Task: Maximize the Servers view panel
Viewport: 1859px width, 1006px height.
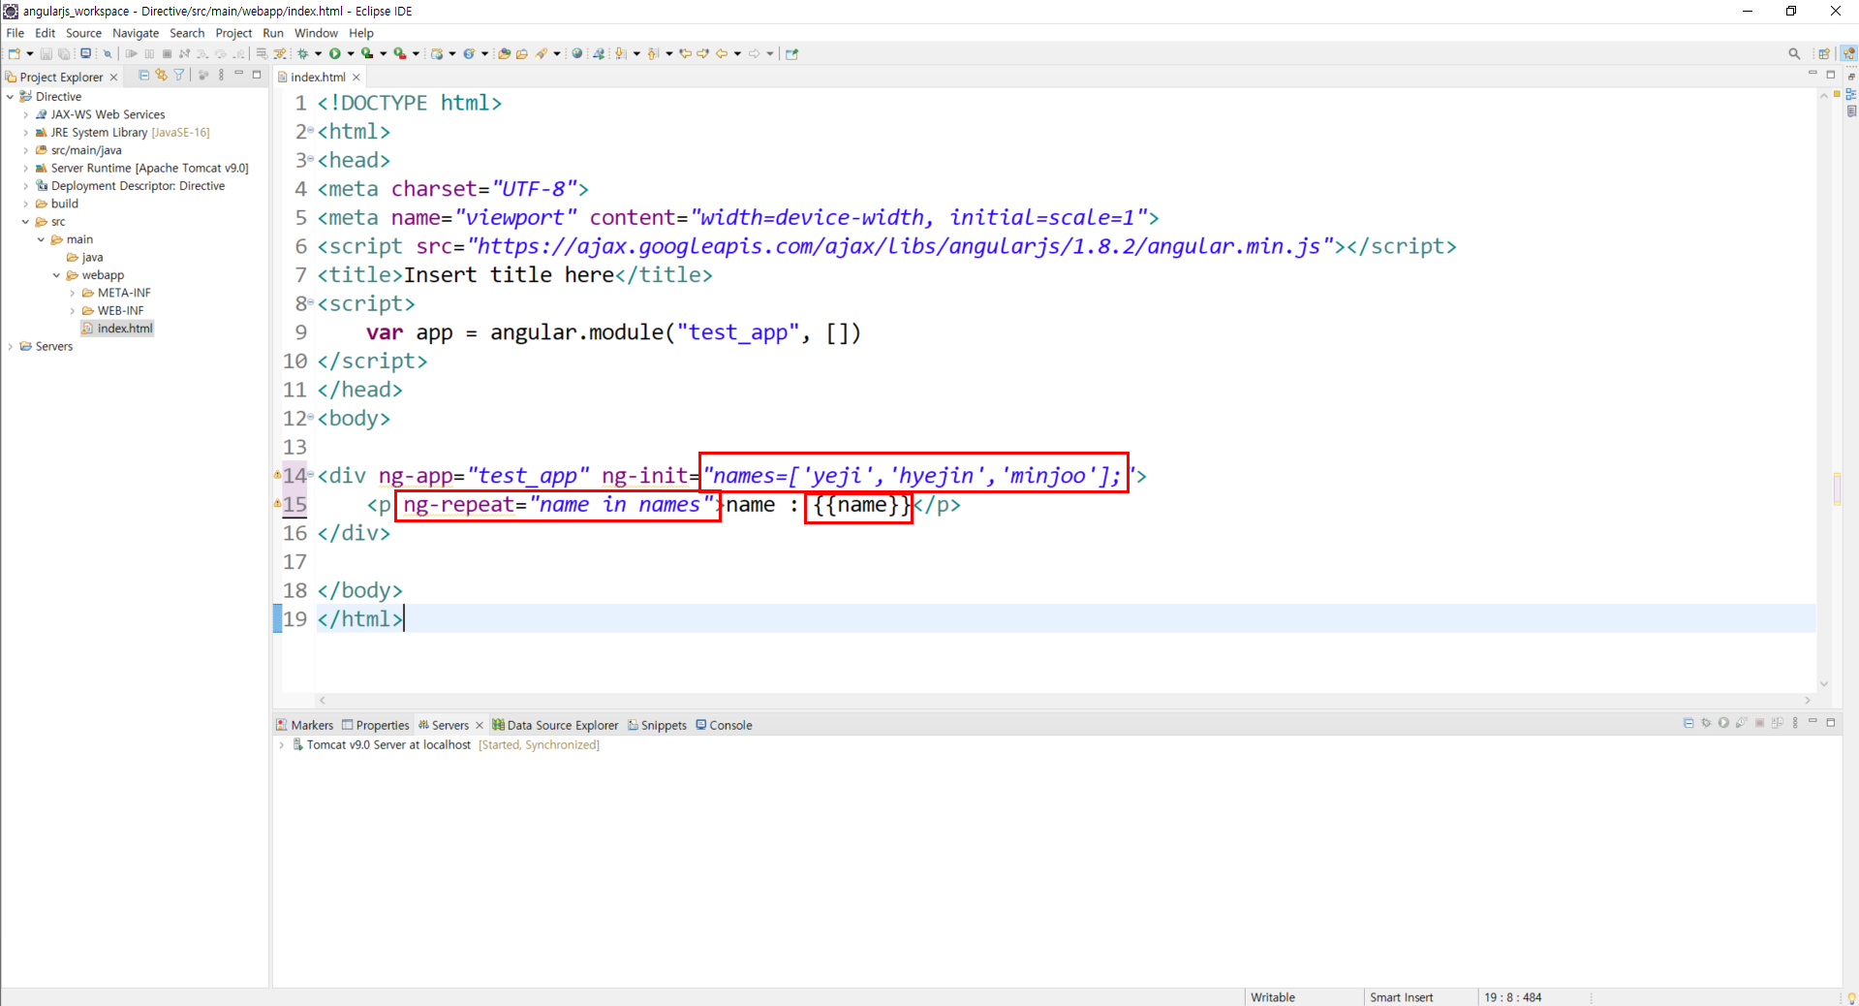Action: (x=1831, y=723)
